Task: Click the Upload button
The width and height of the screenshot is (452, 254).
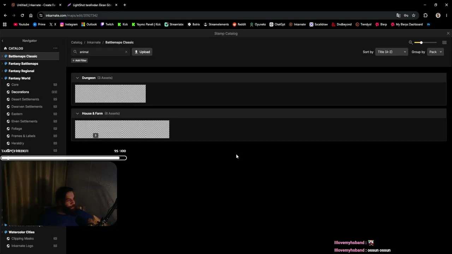Action: [x=142, y=52]
